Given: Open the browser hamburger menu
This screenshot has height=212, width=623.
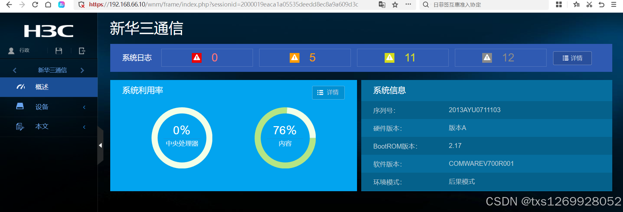Looking at the screenshot, I should pyautogui.click(x=614, y=5).
